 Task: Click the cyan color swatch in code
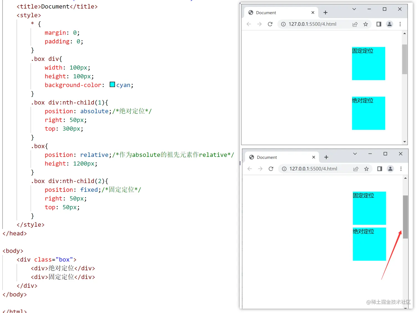[x=112, y=84]
